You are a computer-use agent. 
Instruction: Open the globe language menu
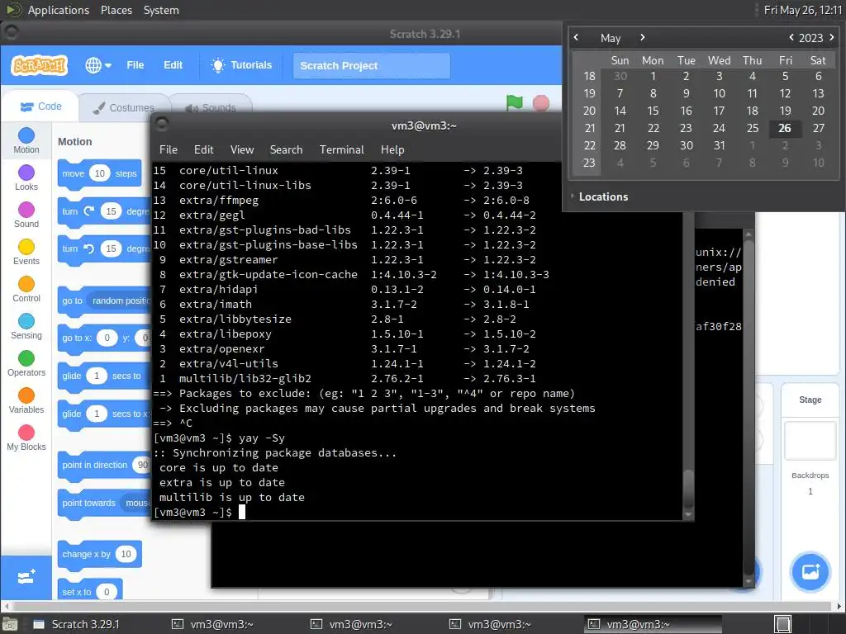tap(98, 65)
